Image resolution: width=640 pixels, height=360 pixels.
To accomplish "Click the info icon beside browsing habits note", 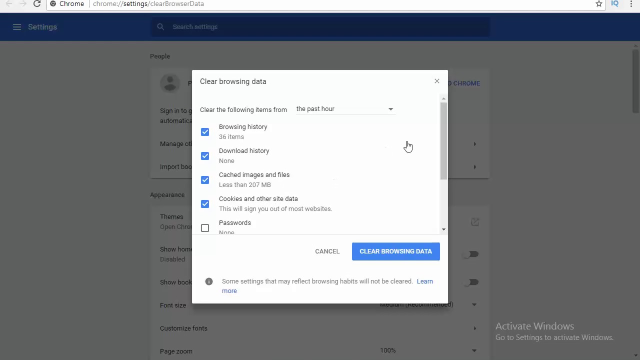I will click(x=209, y=281).
